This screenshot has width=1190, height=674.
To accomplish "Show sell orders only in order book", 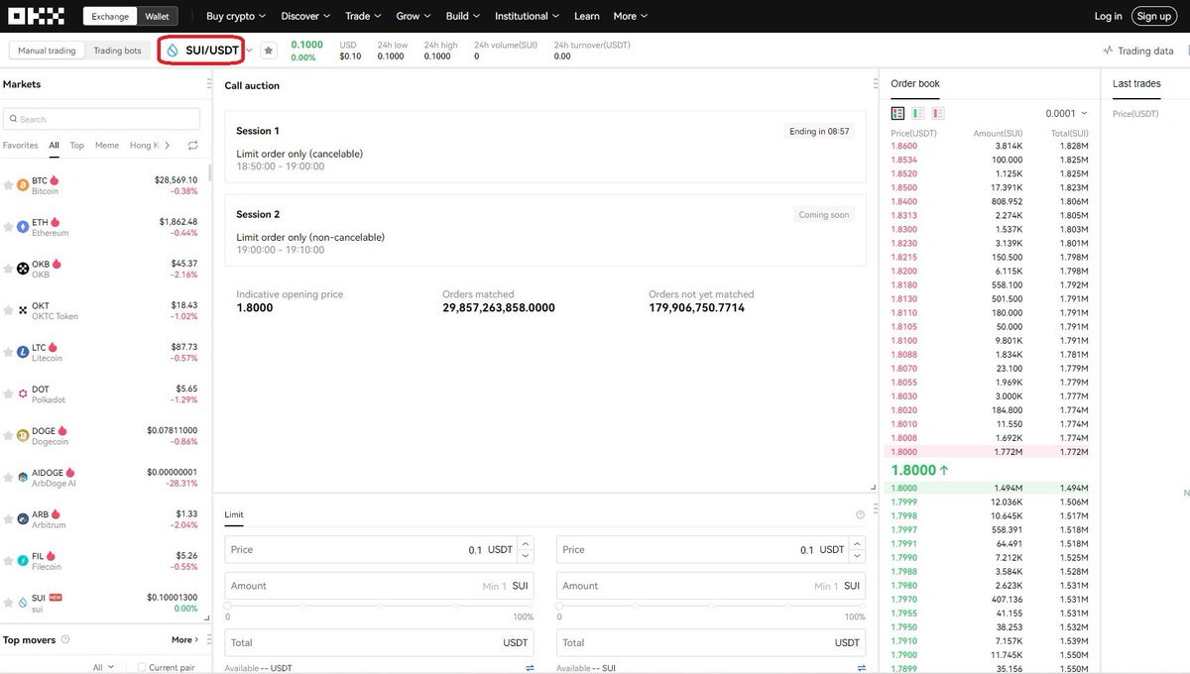I will (938, 114).
